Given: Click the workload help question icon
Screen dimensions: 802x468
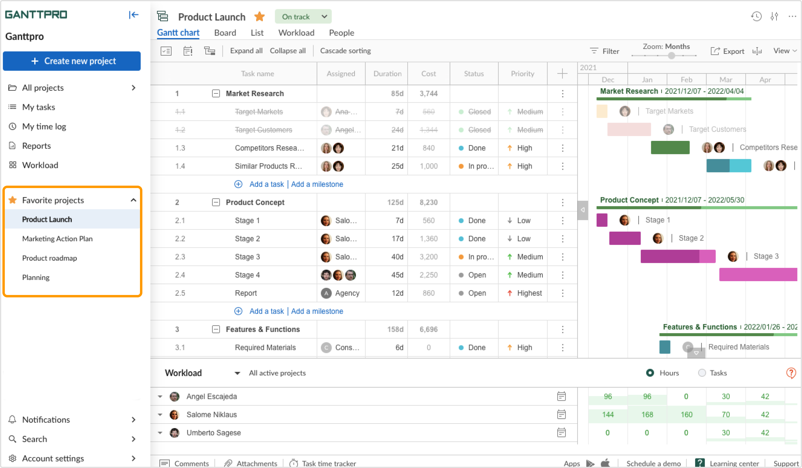Looking at the screenshot, I should (791, 373).
